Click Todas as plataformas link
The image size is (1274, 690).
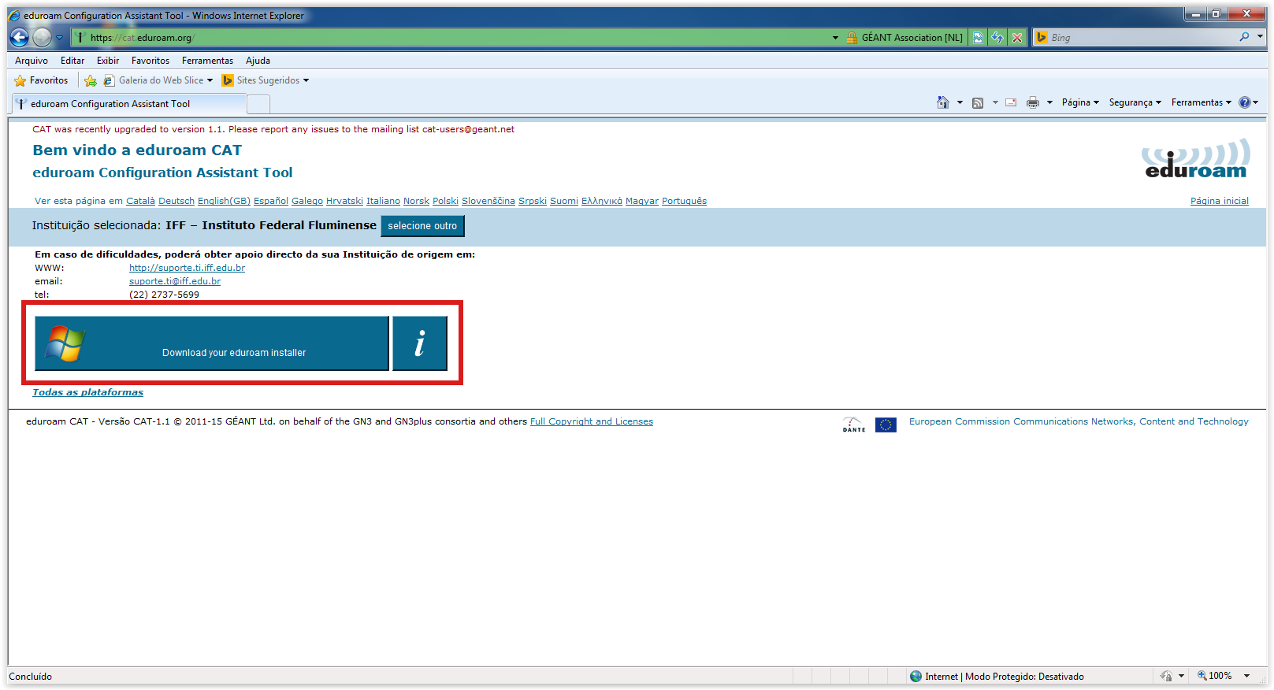87,392
